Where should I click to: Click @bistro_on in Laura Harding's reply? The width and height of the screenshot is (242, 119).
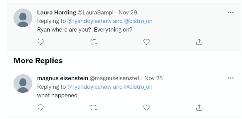tap(138, 21)
